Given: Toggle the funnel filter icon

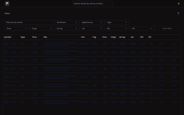Looking at the screenshot, I should click(178, 14).
